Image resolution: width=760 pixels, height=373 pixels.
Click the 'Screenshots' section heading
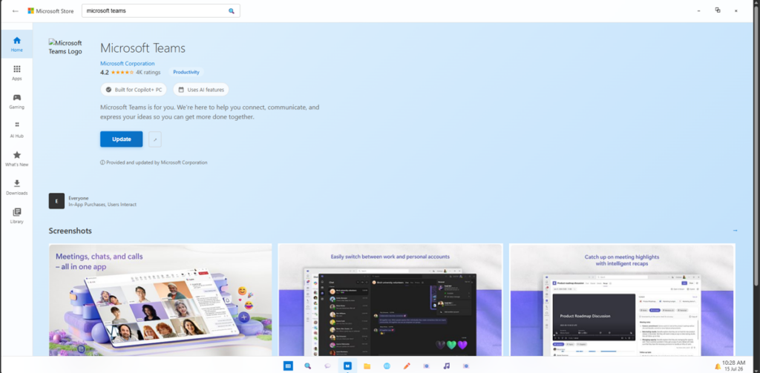pyautogui.click(x=71, y=231)
